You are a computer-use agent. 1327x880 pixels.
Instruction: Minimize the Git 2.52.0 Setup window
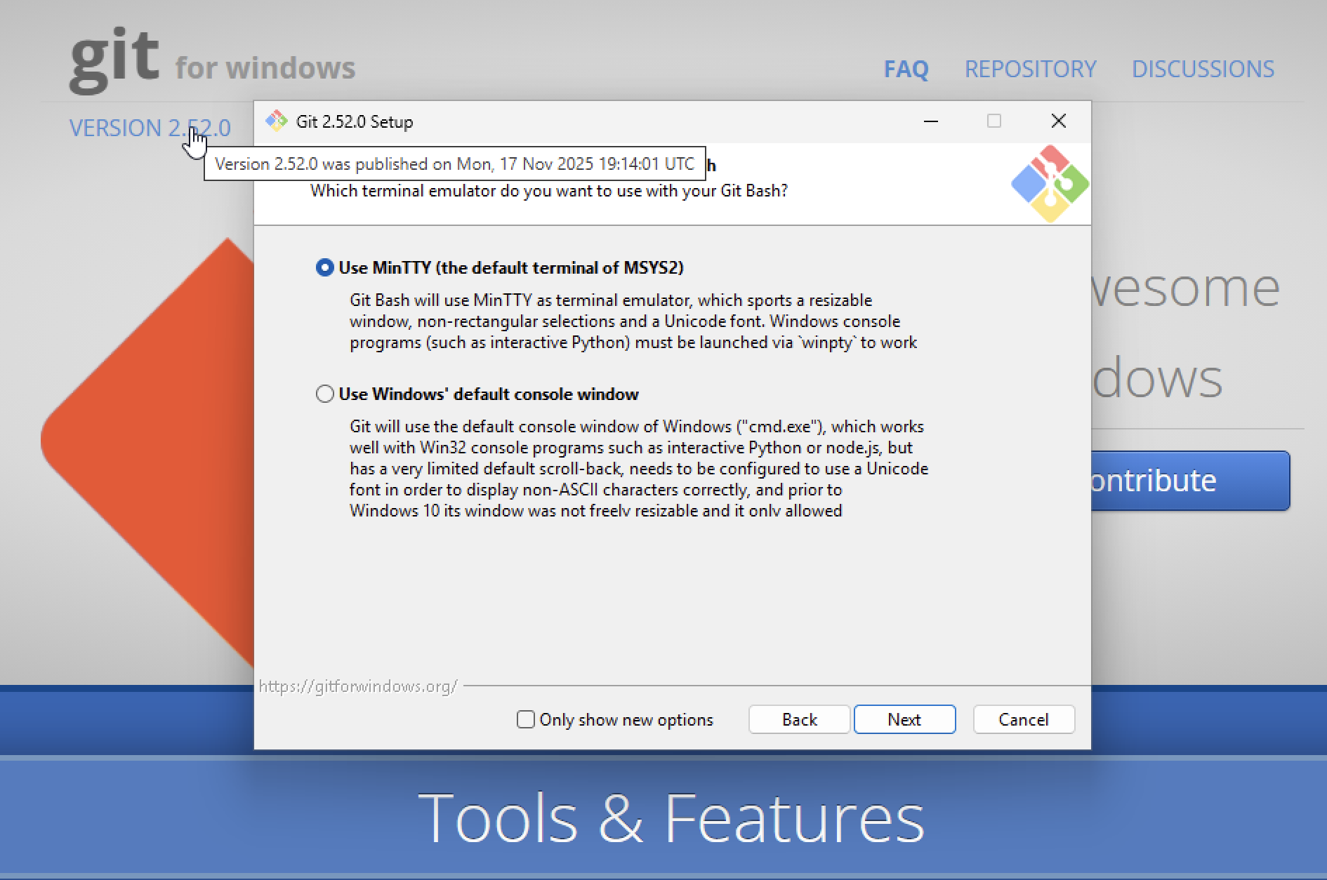coord(931,121)
